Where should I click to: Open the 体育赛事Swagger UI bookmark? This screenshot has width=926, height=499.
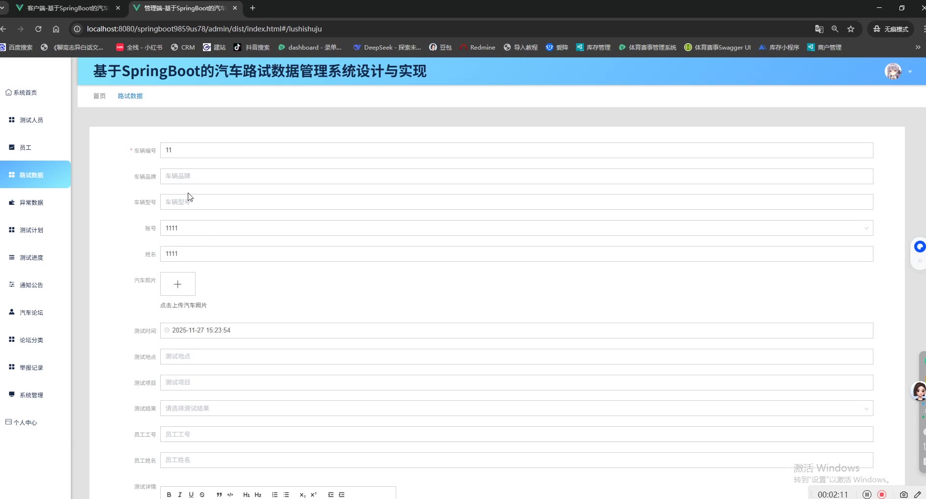[718, 47]
